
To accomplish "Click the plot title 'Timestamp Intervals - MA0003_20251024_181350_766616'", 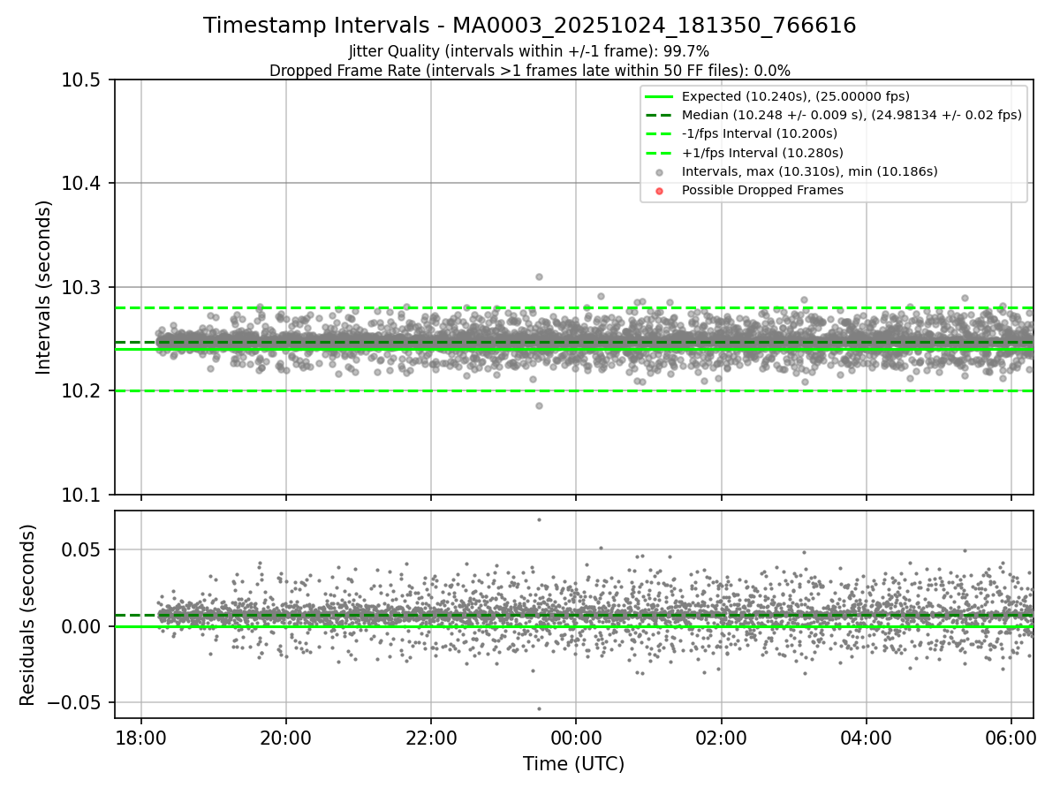I will (529, 26).
